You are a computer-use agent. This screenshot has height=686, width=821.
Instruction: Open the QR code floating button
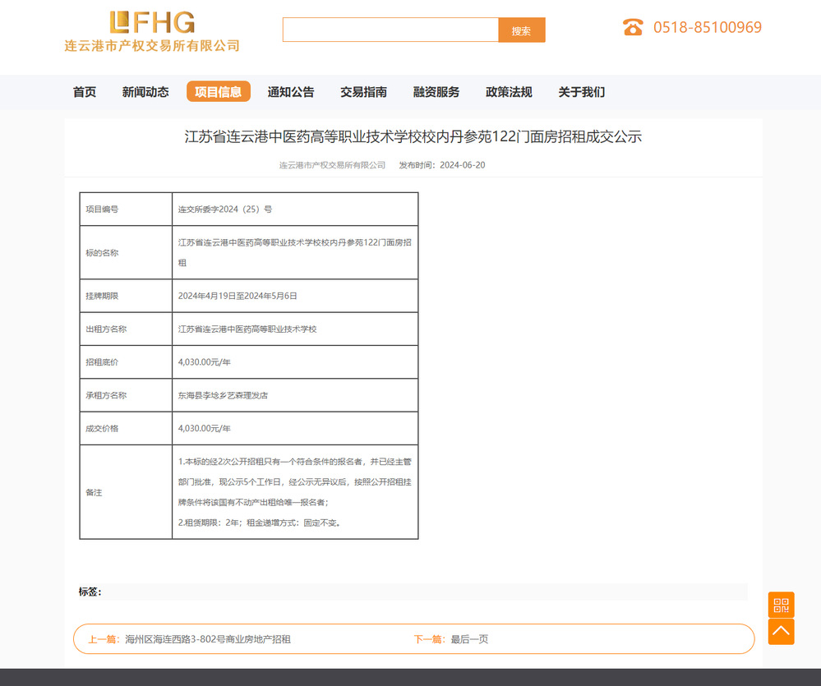781,605
